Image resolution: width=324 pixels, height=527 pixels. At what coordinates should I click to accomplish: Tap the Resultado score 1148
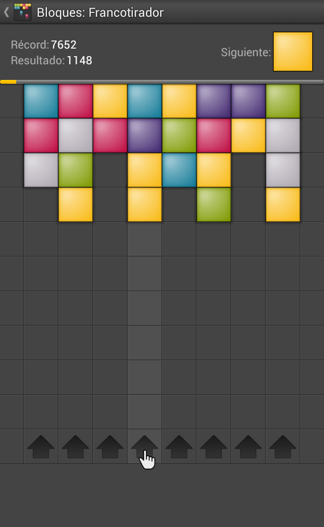[79, 60]
